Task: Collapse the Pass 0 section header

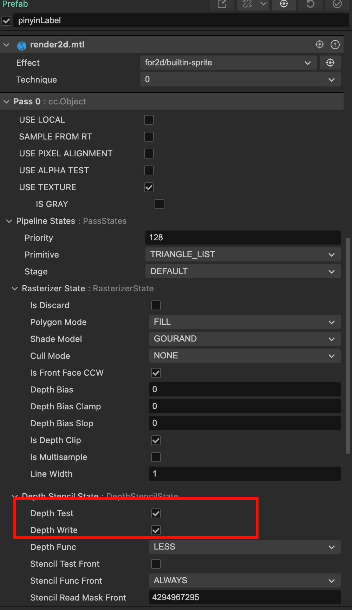Action: click(x=6, y=102)
